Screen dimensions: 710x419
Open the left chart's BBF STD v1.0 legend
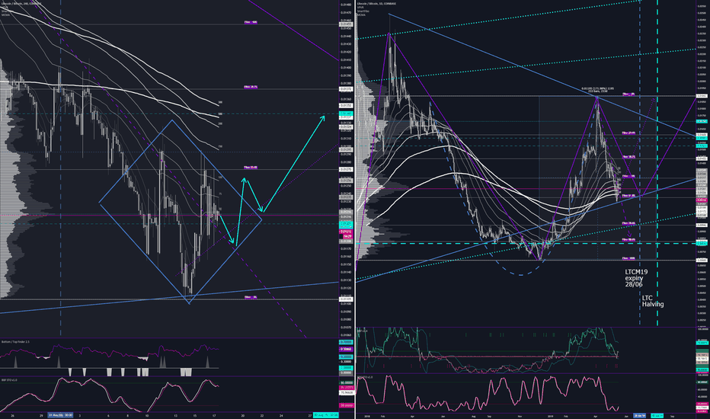click(x=9, y=380)
